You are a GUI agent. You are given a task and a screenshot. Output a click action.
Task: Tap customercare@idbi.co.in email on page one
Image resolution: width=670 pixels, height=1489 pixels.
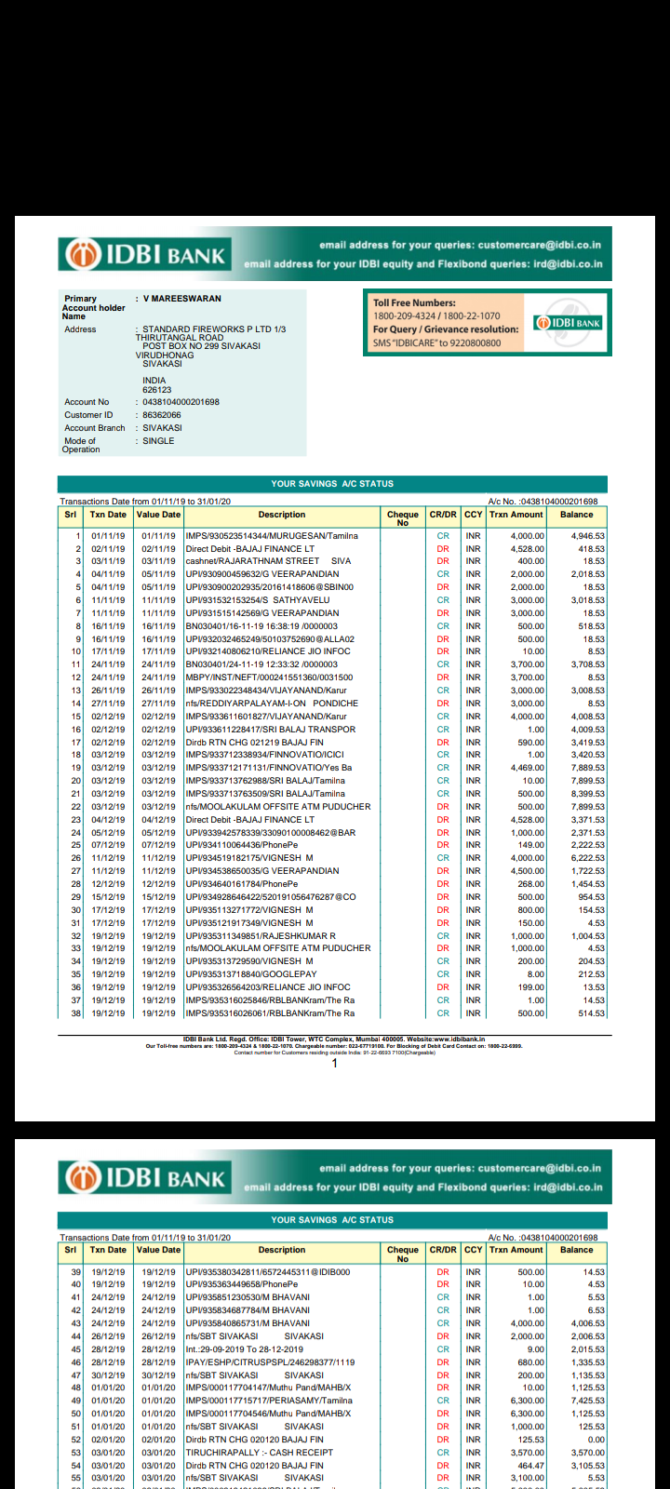click(x=540, y=245)
